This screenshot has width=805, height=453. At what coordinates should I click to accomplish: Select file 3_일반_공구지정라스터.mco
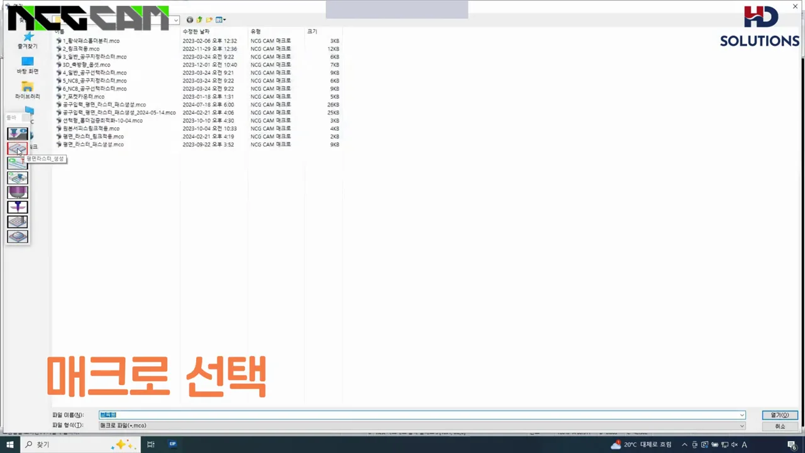tap(91, 57)
